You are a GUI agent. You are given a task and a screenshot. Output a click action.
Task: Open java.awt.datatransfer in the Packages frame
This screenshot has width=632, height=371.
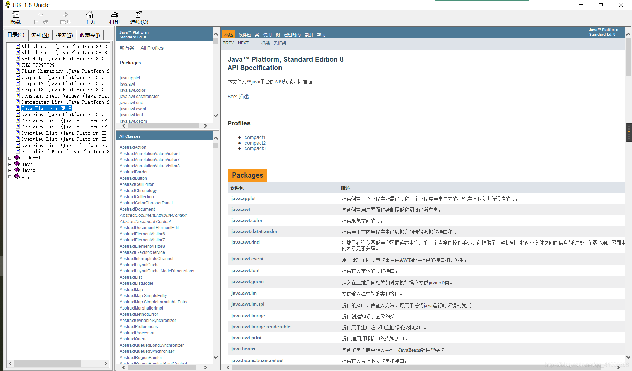click(x=139, y=97)
